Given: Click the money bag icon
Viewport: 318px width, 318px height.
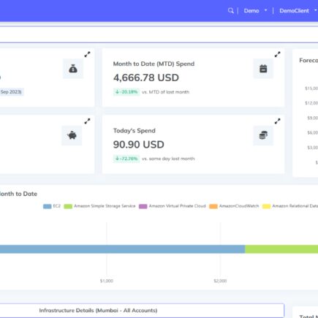Looking at the screenshot, I should pyautogui.click(x=73, y=69).
